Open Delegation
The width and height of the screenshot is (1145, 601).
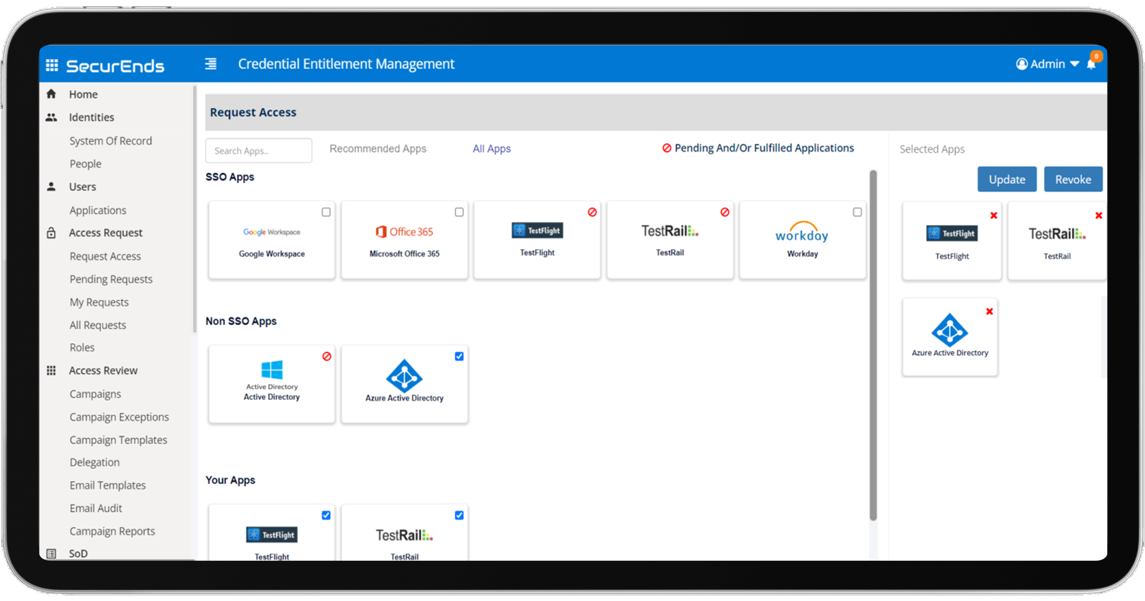pos(95,462)
